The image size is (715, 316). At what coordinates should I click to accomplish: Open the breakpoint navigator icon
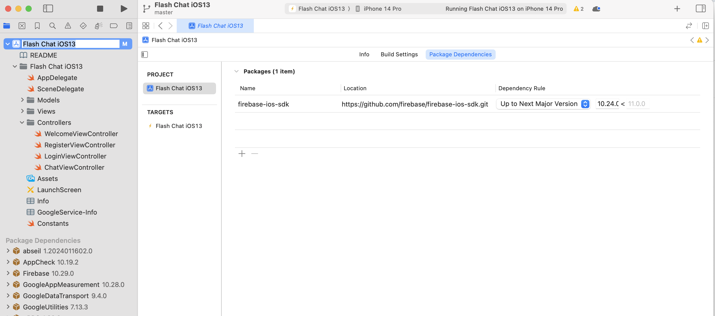tap(114, 26)
